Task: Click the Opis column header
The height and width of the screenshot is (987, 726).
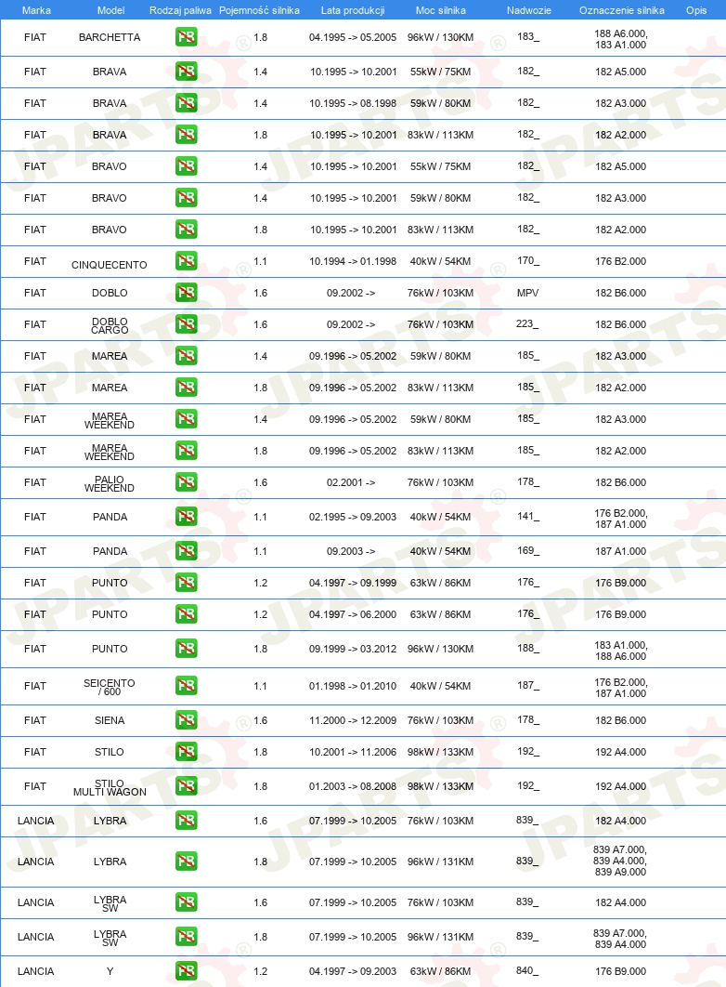Action: coord(696,10)
